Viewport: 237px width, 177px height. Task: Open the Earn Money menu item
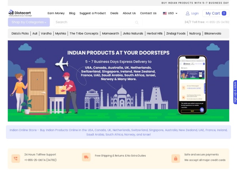(56, 13)
